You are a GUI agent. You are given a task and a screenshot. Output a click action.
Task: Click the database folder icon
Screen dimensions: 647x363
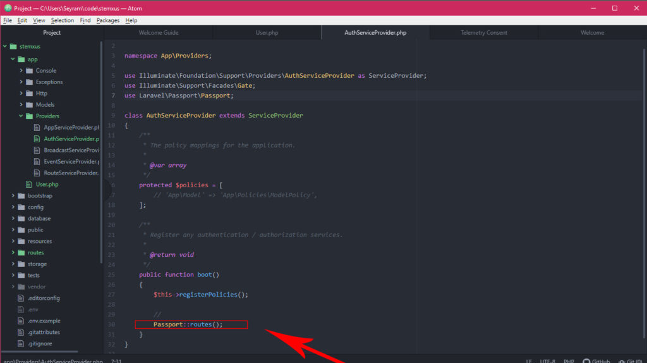(21, 219)
